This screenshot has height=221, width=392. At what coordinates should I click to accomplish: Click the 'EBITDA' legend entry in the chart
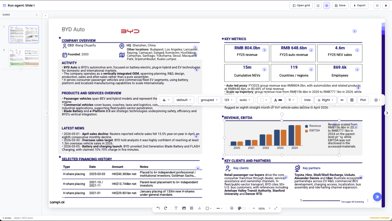(312, 131)
